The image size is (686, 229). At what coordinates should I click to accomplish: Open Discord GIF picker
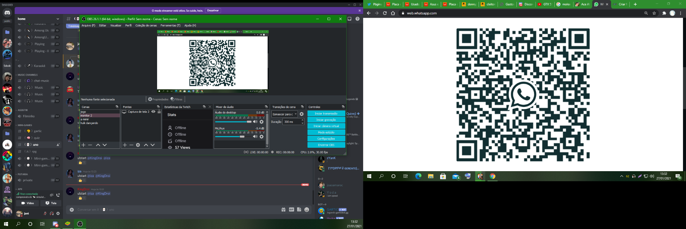pyautogui.click(x=291, y=210)
